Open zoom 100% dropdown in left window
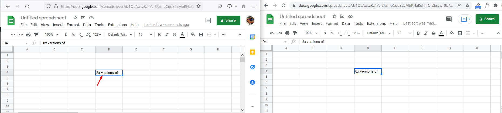 coord(52,35)
